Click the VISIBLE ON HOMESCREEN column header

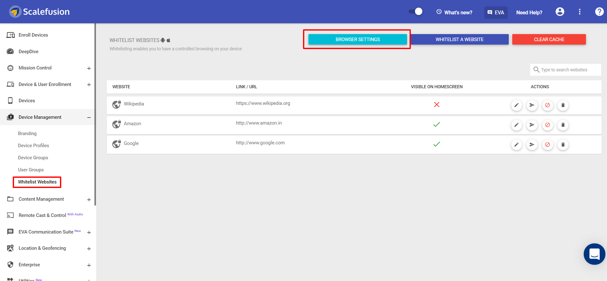point(437,87)
